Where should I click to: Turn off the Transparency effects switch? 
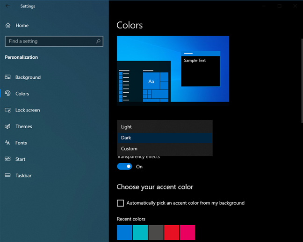pos(124,166)
